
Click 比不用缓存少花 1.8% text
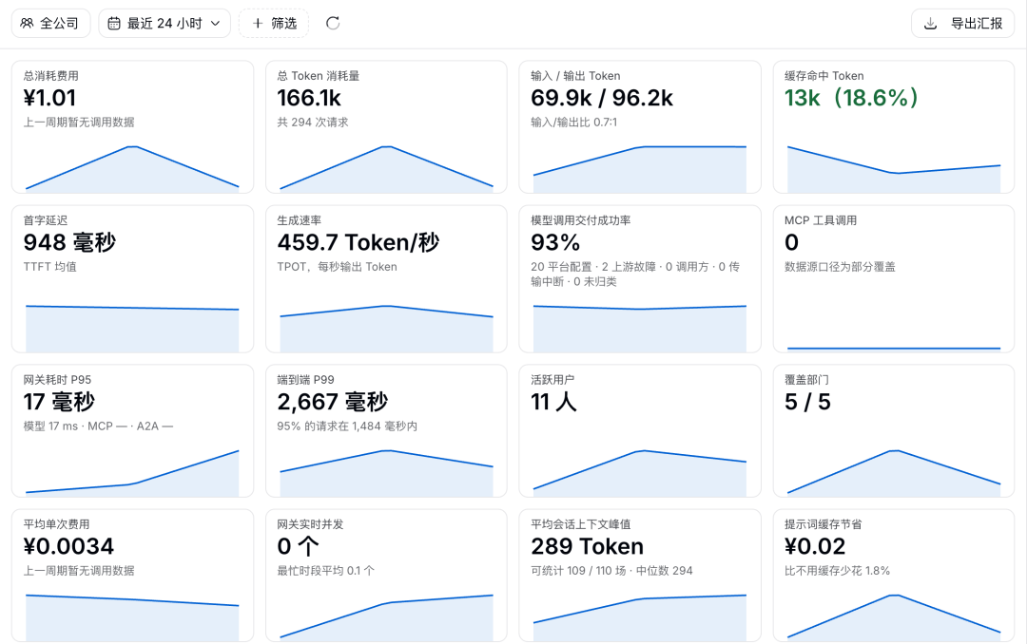(x=837, y=571)
